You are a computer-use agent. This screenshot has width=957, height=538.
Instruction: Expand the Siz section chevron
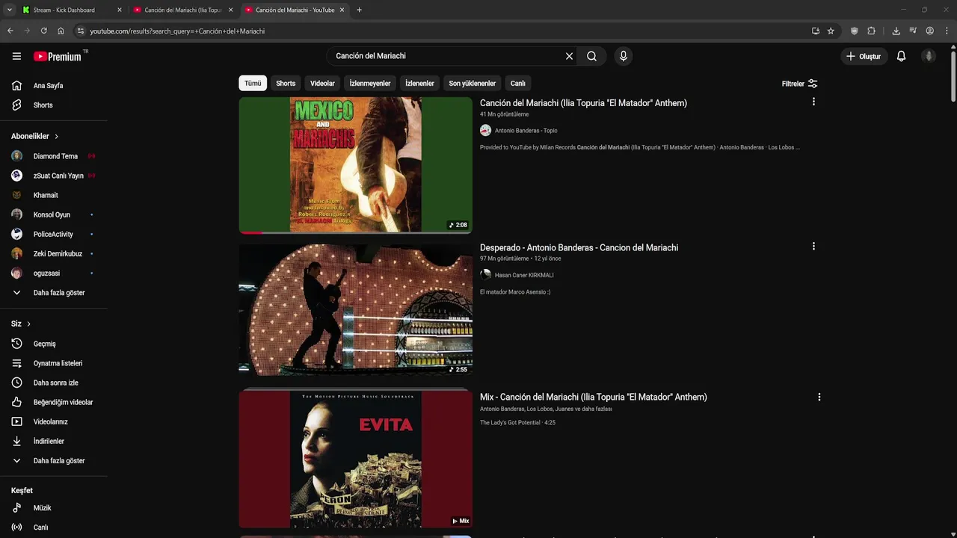click(28, 324)
